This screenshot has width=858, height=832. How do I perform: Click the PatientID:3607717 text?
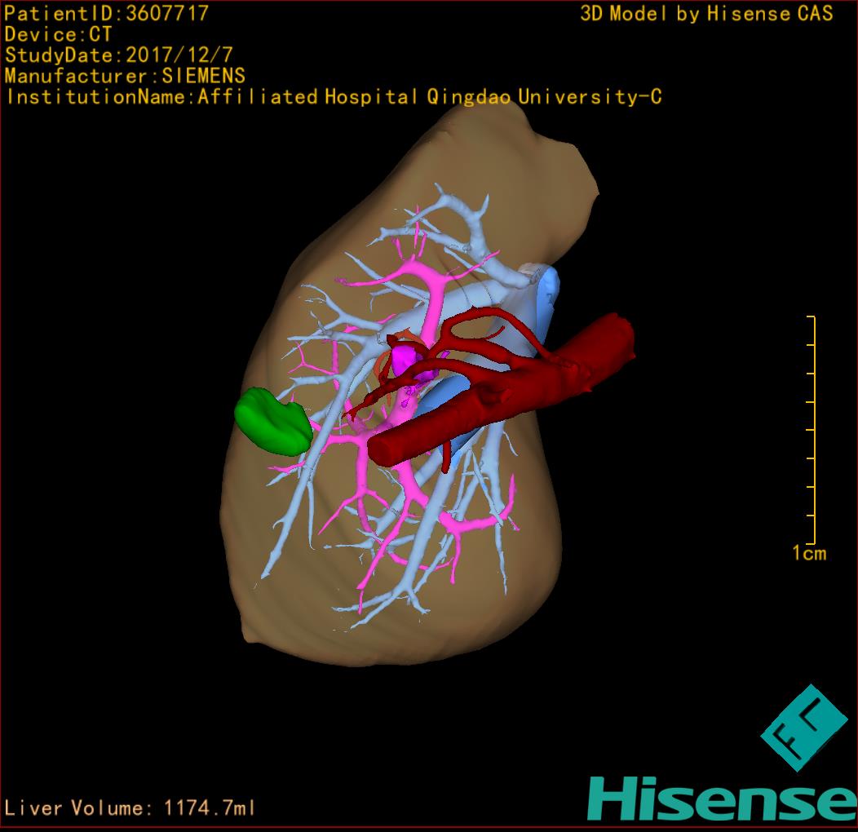107,13
